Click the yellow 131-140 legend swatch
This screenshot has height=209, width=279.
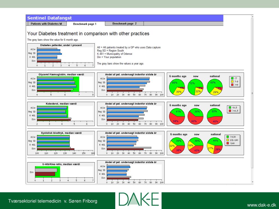pos(228,140)
